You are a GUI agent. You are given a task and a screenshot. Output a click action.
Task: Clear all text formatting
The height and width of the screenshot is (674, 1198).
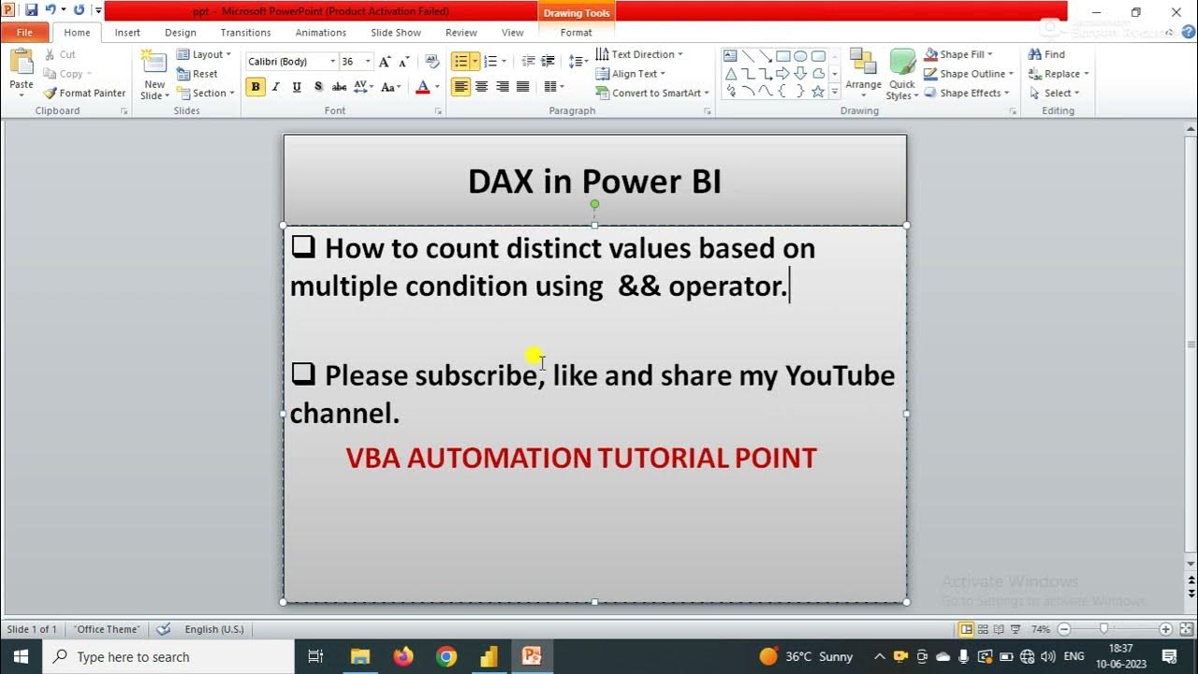431,62
